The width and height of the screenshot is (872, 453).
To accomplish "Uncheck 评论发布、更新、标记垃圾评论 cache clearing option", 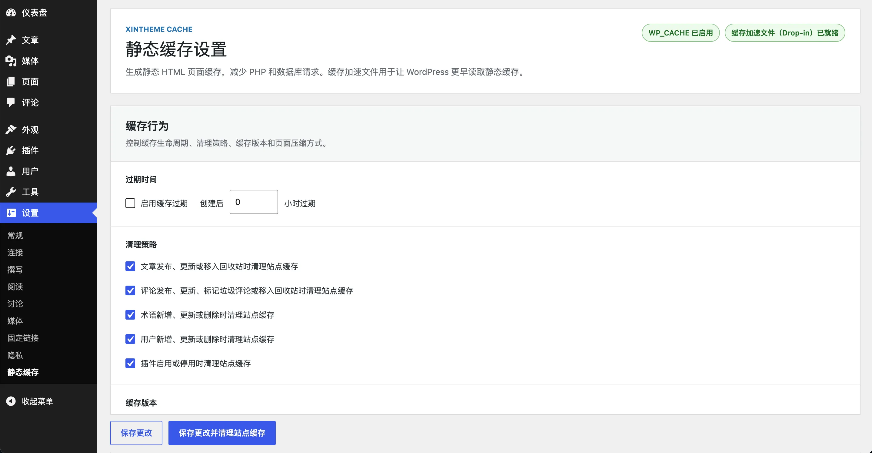I will click(130, 291).
